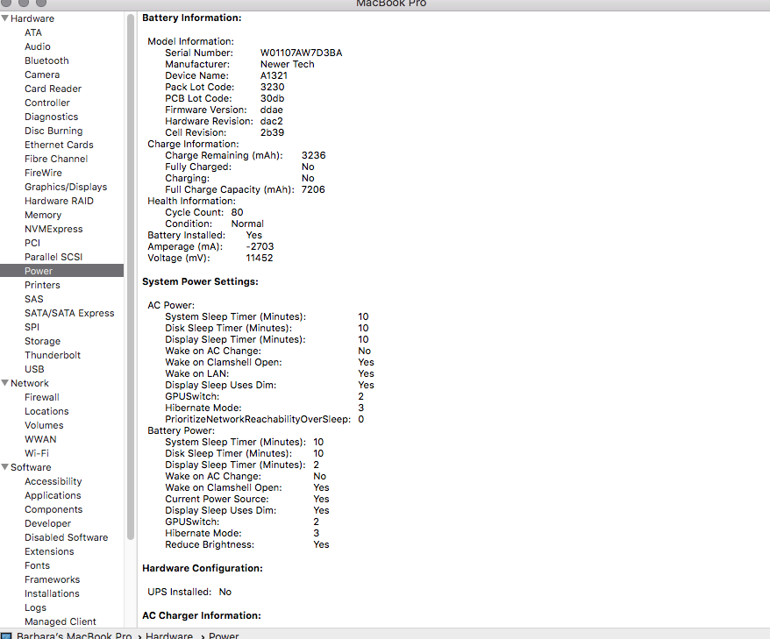Viewport: 770px width, 639px height.
Task: Select Developer under Software
Action: point(47,523)
